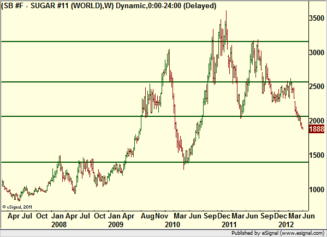The height and width of the screenshot is (237, 327).
Task: Select the 2008 year marker on timeline
Action: tap(59, 224)
